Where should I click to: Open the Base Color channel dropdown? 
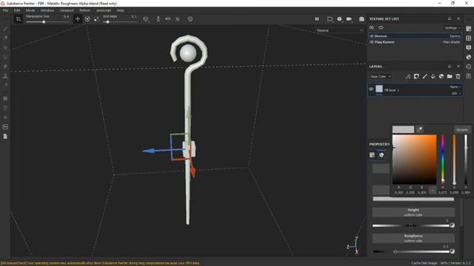click(x=381, y=77)
